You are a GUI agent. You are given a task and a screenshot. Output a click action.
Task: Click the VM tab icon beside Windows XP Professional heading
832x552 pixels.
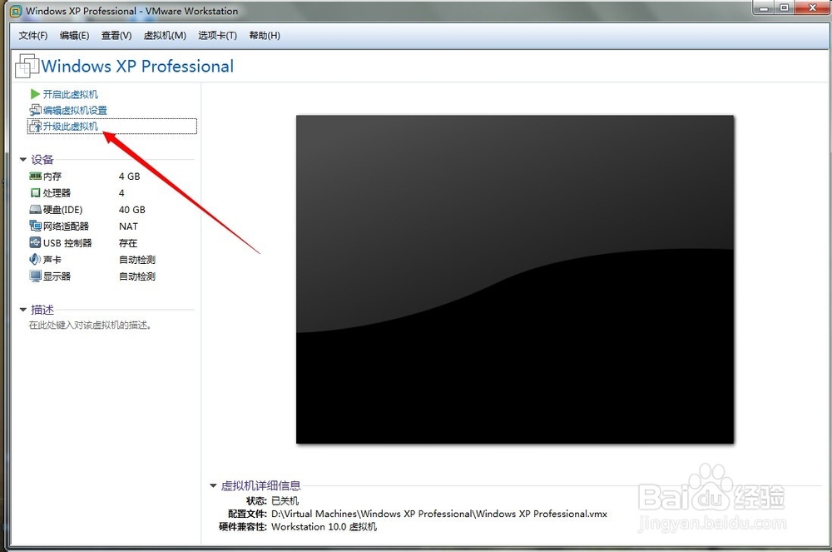(27, 67)
